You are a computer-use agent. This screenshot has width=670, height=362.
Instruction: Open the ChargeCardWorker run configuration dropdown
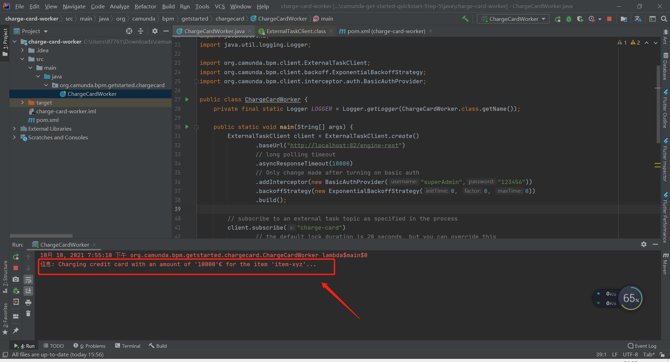click(513, 19)
